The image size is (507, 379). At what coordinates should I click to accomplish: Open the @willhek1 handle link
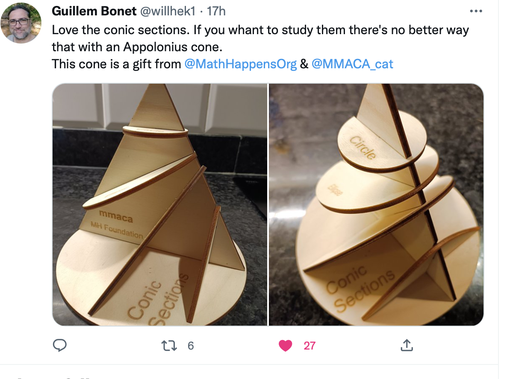point(168,11)
